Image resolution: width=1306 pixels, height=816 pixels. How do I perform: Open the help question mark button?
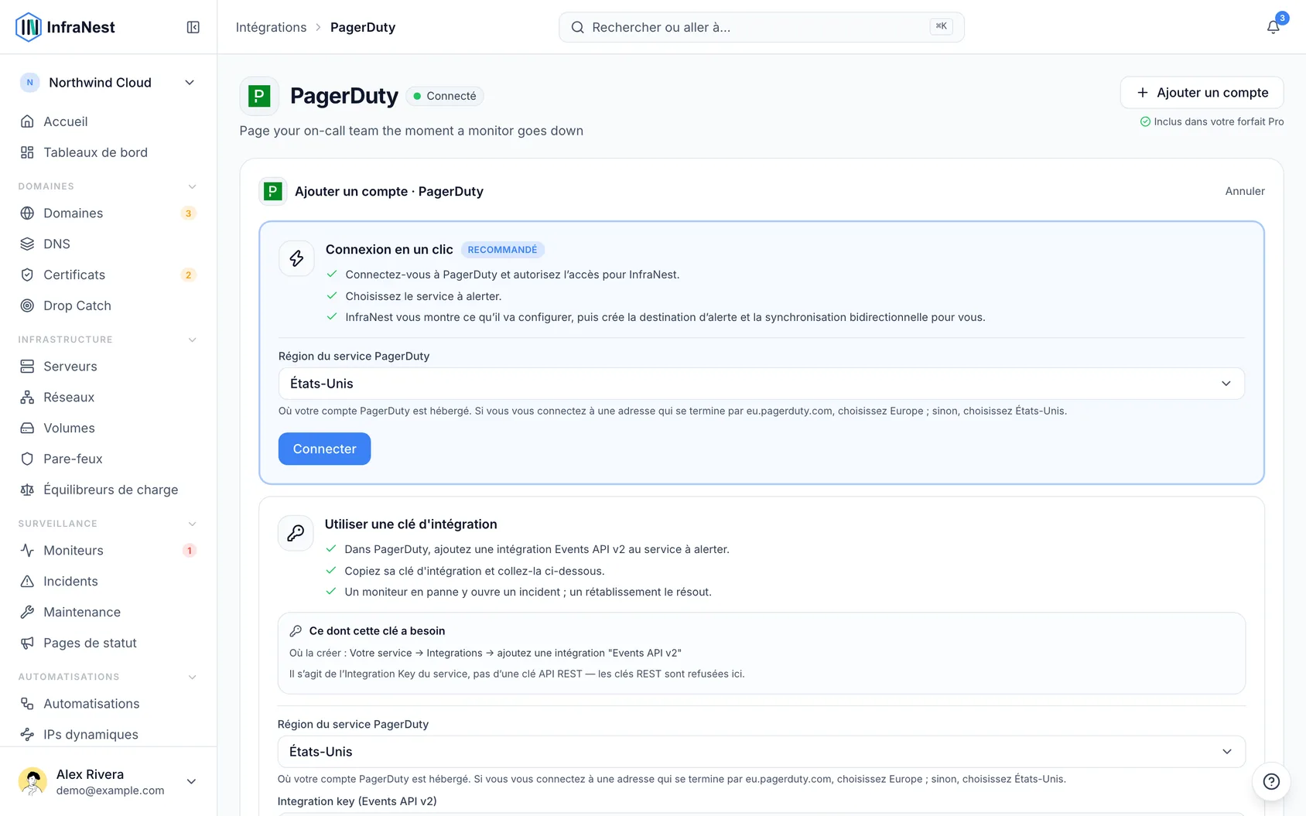(x=1271, y=781)
